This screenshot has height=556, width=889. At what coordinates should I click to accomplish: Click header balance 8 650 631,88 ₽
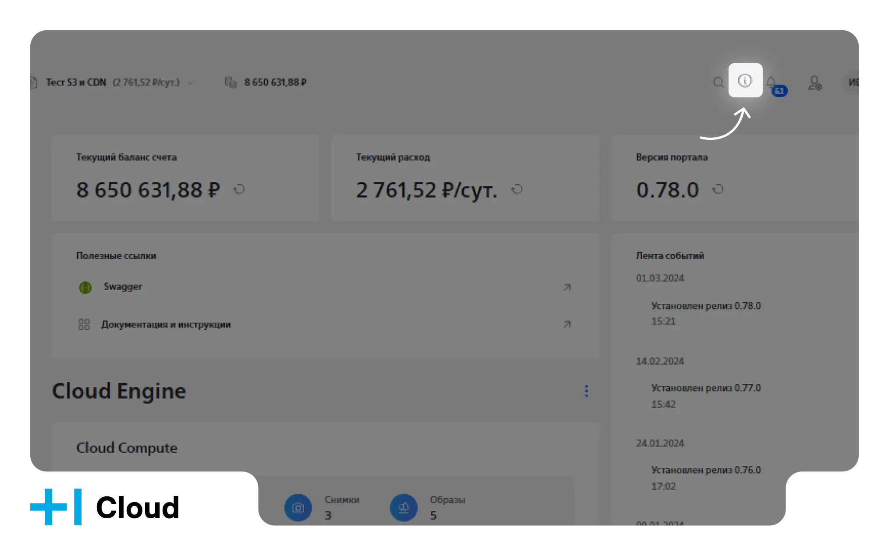[275, 82]
